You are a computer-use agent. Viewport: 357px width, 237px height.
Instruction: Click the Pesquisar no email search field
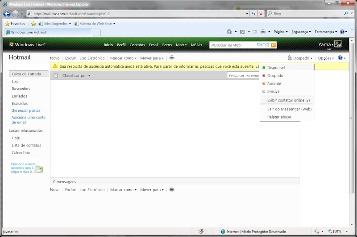[243, 75]
